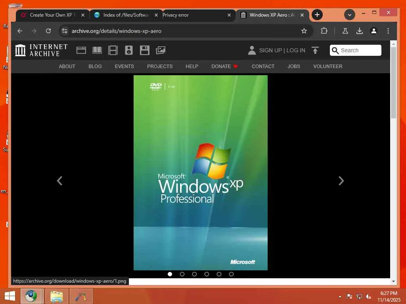The width and height of the screenshot is (406, 304).
Task: Open the Texts book icon
Action: point(97,50)
